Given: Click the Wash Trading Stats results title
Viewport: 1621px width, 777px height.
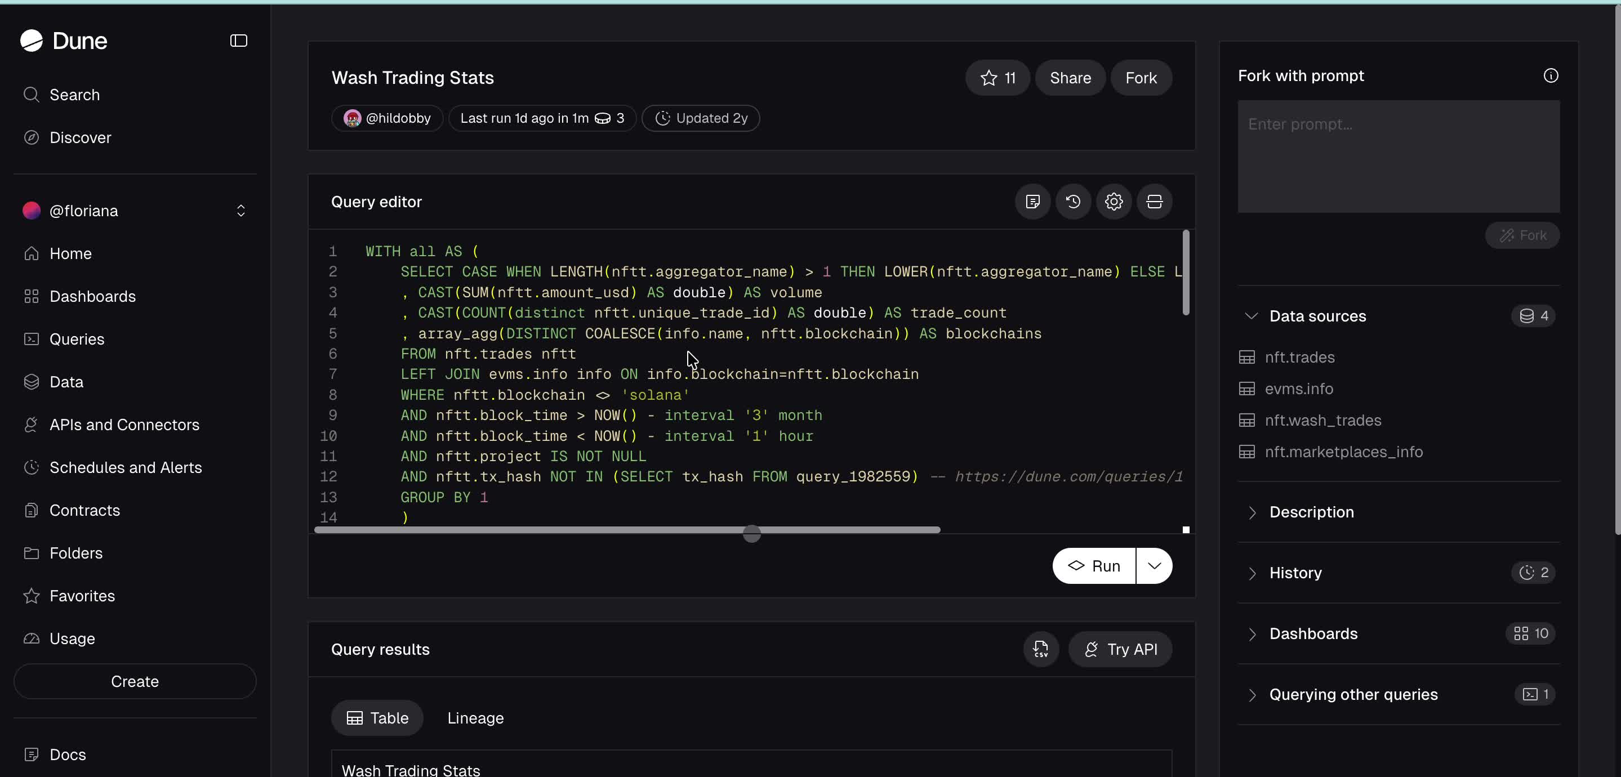Looking at the screenshot, I should click(x=410, y=770).
